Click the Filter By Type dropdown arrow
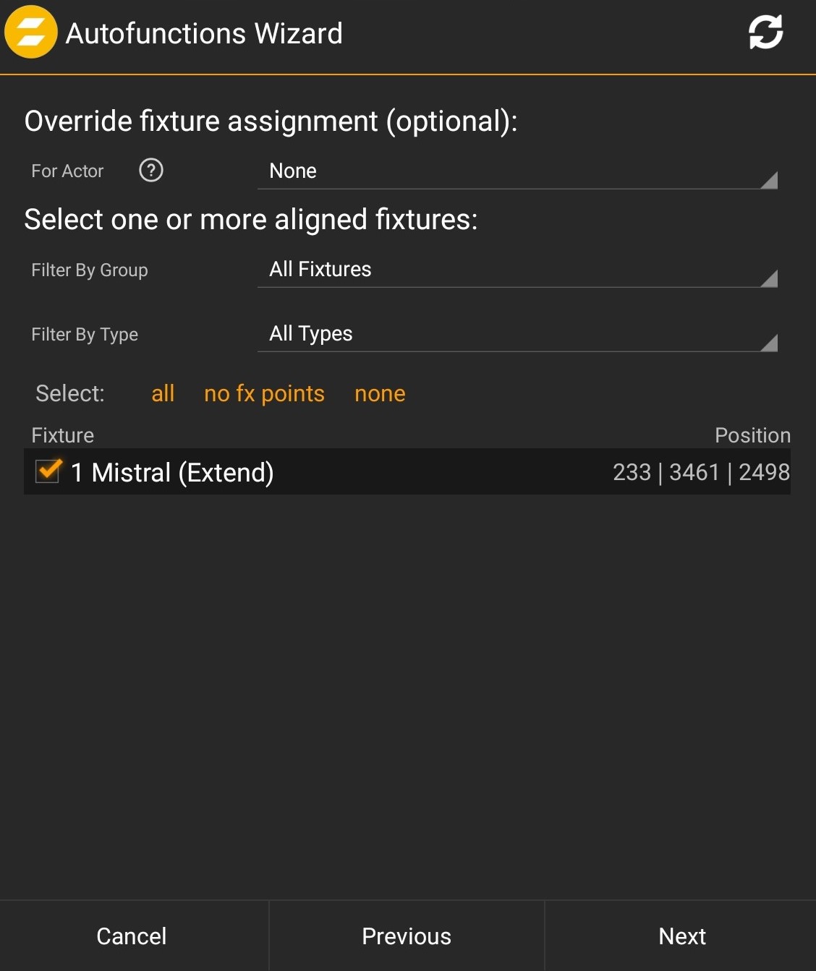Viewport: 816px width, 971px height. tap(769, 343)
